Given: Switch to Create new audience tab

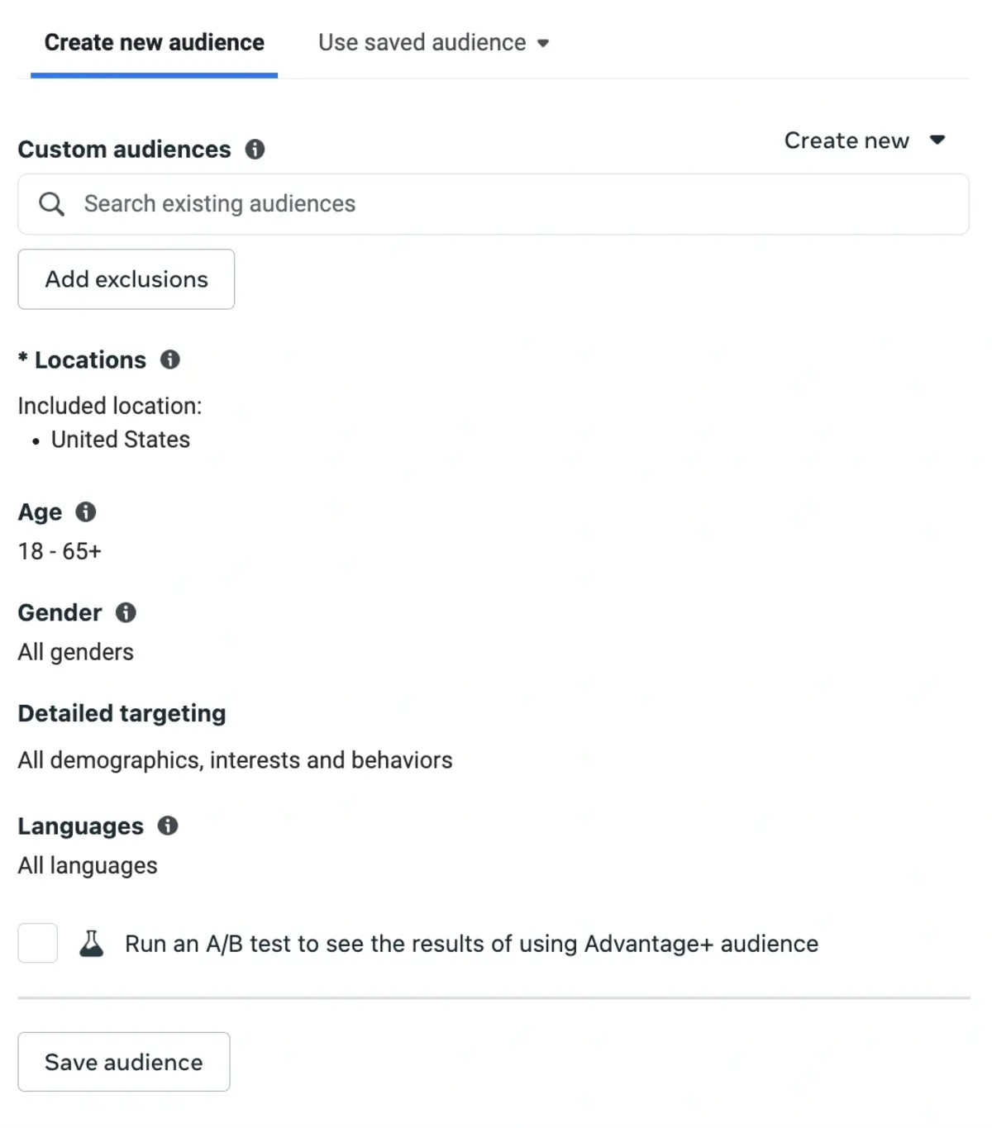Looking at the screenshot, I should [154, 42].
